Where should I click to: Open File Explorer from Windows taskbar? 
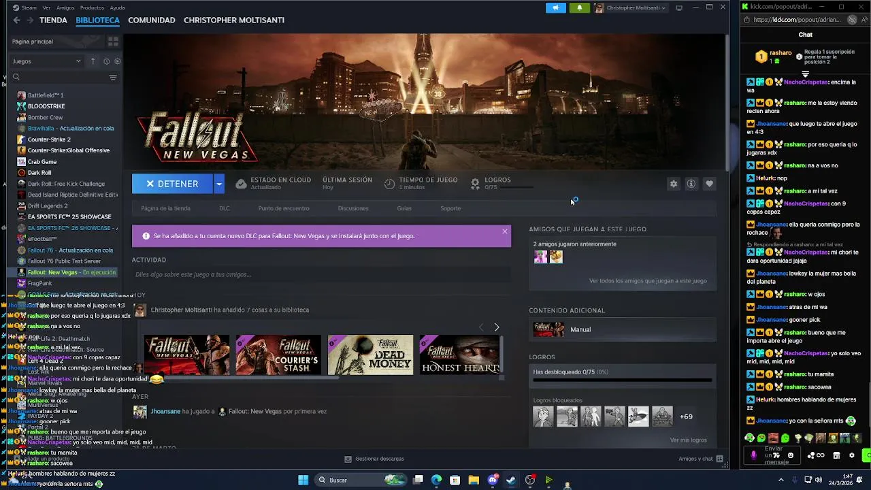[x=474, y=480]
